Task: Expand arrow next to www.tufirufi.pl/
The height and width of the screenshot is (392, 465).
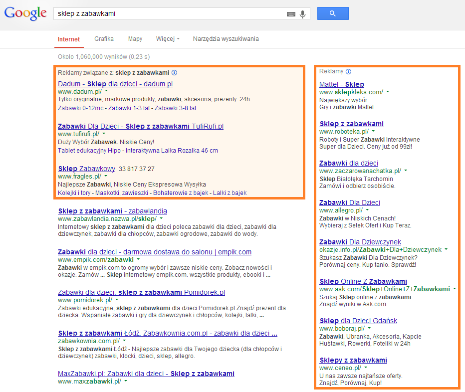Action: click(x=104, y=134)
